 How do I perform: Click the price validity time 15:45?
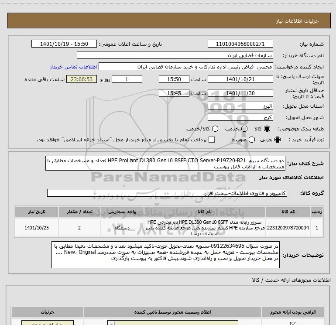[x=174, y=93]
